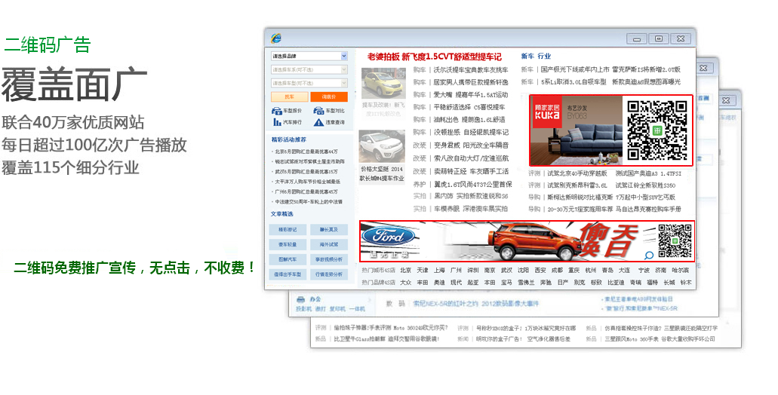This screenshot has height=395, width=778.
Task: Click the 海外试驾 article button
Action: point(329,244)
